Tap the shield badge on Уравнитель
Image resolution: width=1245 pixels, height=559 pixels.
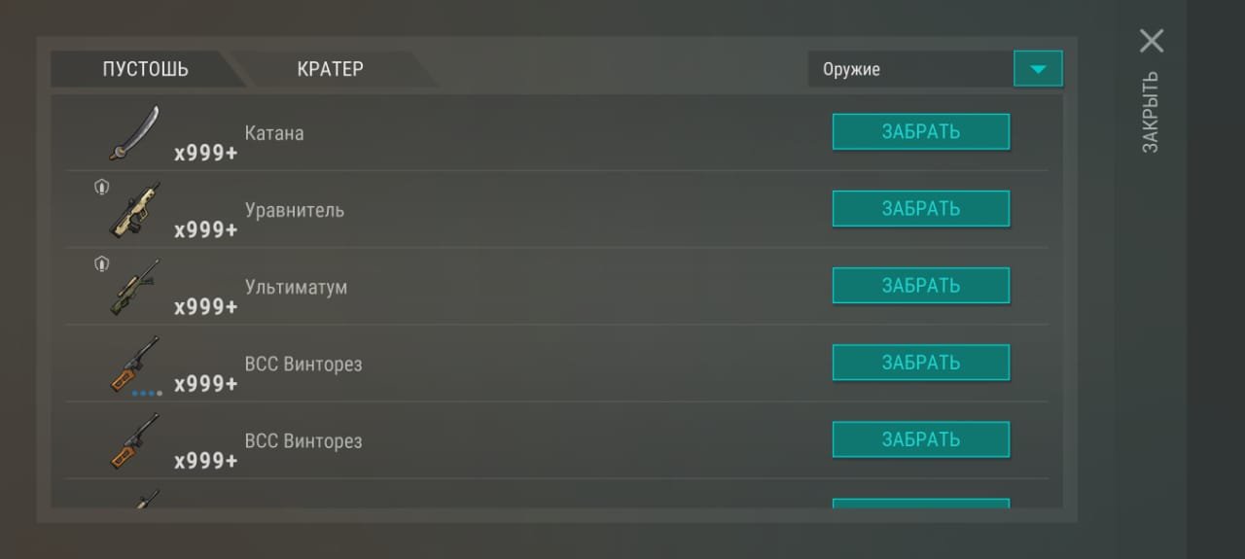tap(101, 187)
